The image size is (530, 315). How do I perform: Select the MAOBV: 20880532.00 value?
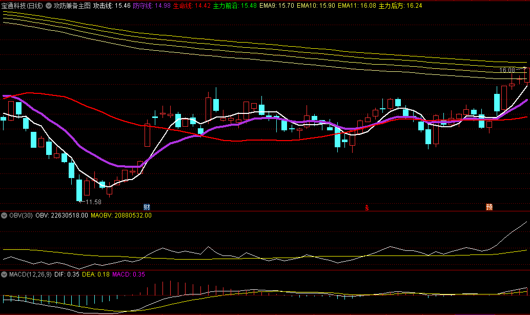[x=121, y=215]
